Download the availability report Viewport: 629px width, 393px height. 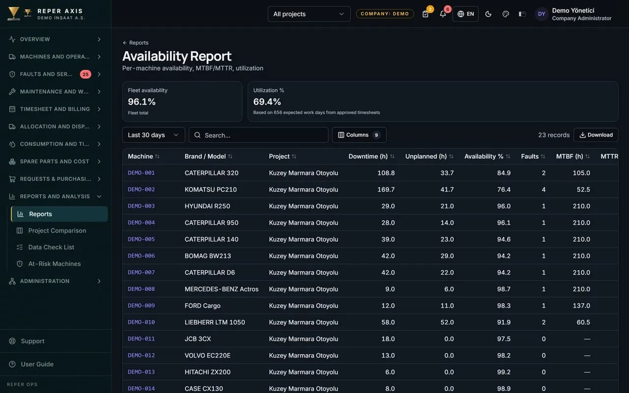pyautogui.click(x=596, y=135)
